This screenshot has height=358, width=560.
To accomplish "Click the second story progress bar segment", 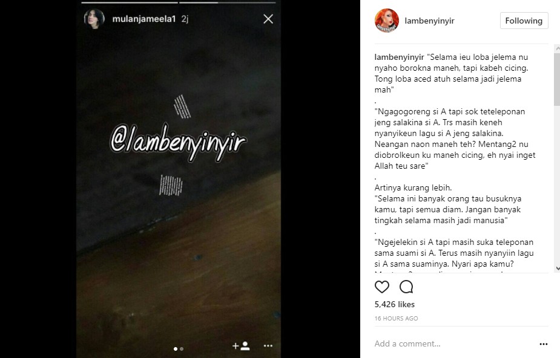I will click(x=228, y=2).
